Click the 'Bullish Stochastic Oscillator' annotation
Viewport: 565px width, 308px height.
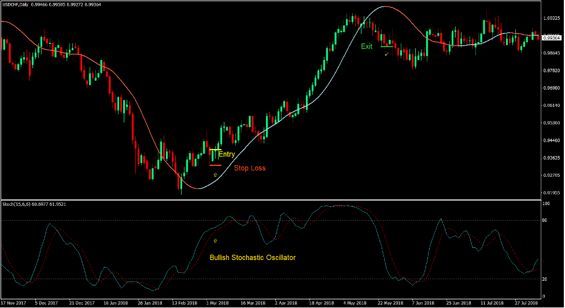point(252,257)
